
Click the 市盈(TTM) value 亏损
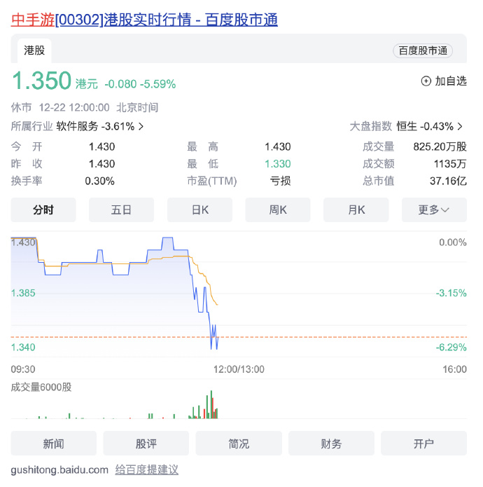point(281,181)
